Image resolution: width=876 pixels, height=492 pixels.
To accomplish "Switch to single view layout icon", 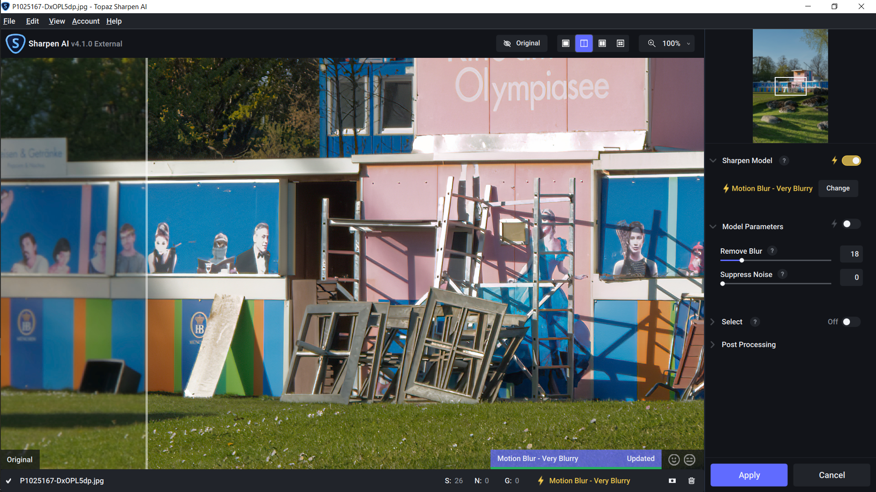I will (566, 43).
